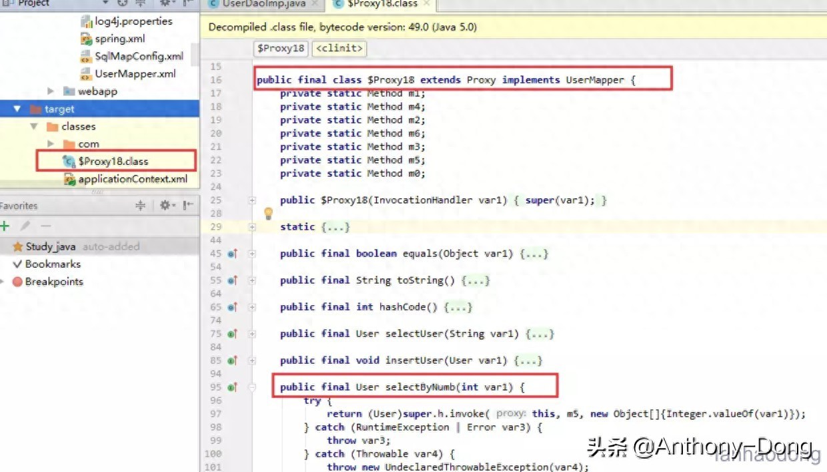This screenshot has height=472, width=827.
Task: Switch to the $Proxy18.class editor tab
Action: click(381, 4)
